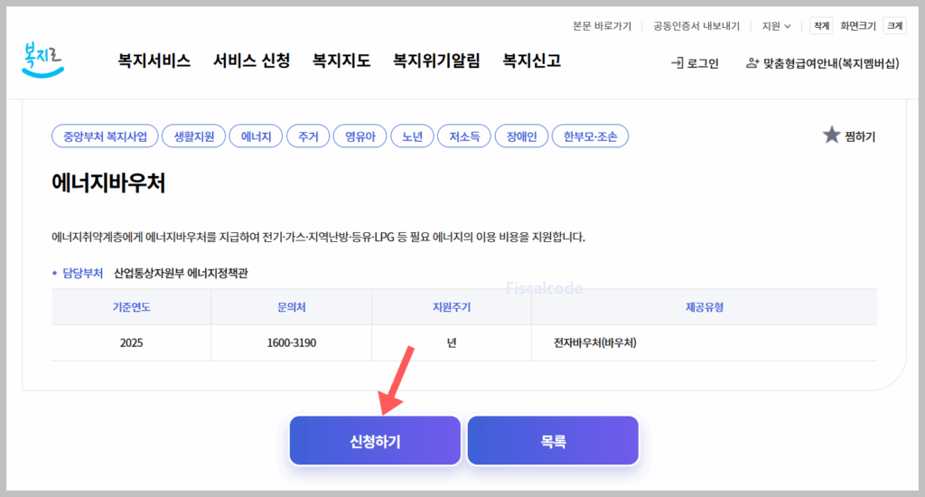The width and height of the screenshot is (925, 497).
Task: Click the 로그인 door icon
Action: [677, 63]
